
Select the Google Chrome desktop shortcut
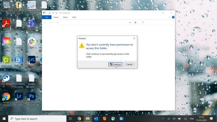click(6, 99)
